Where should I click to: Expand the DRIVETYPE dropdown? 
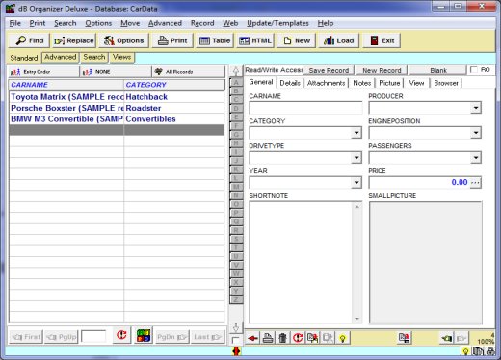pos(356,158)
